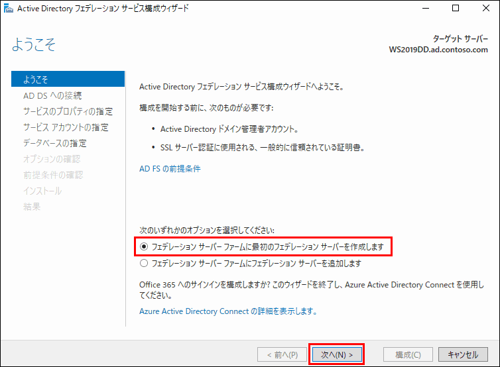The image size is (500, 367).
Task: Select the create first federation server option
Action: pyautogui.click(x=261, y=246)
